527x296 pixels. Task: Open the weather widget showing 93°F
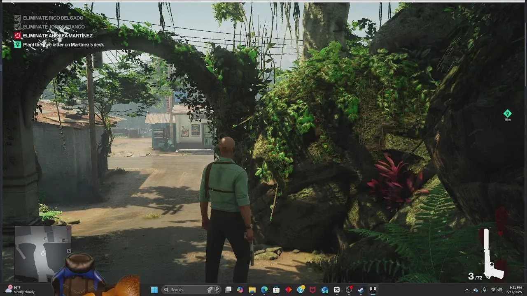(x=20, y=289)
